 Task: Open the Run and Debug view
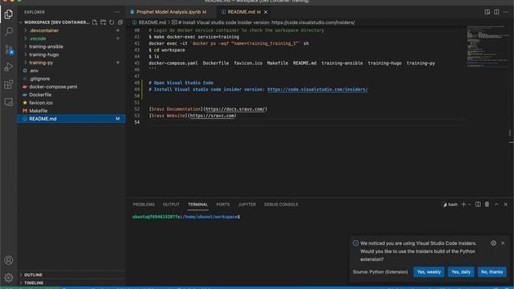click(9, 67)
